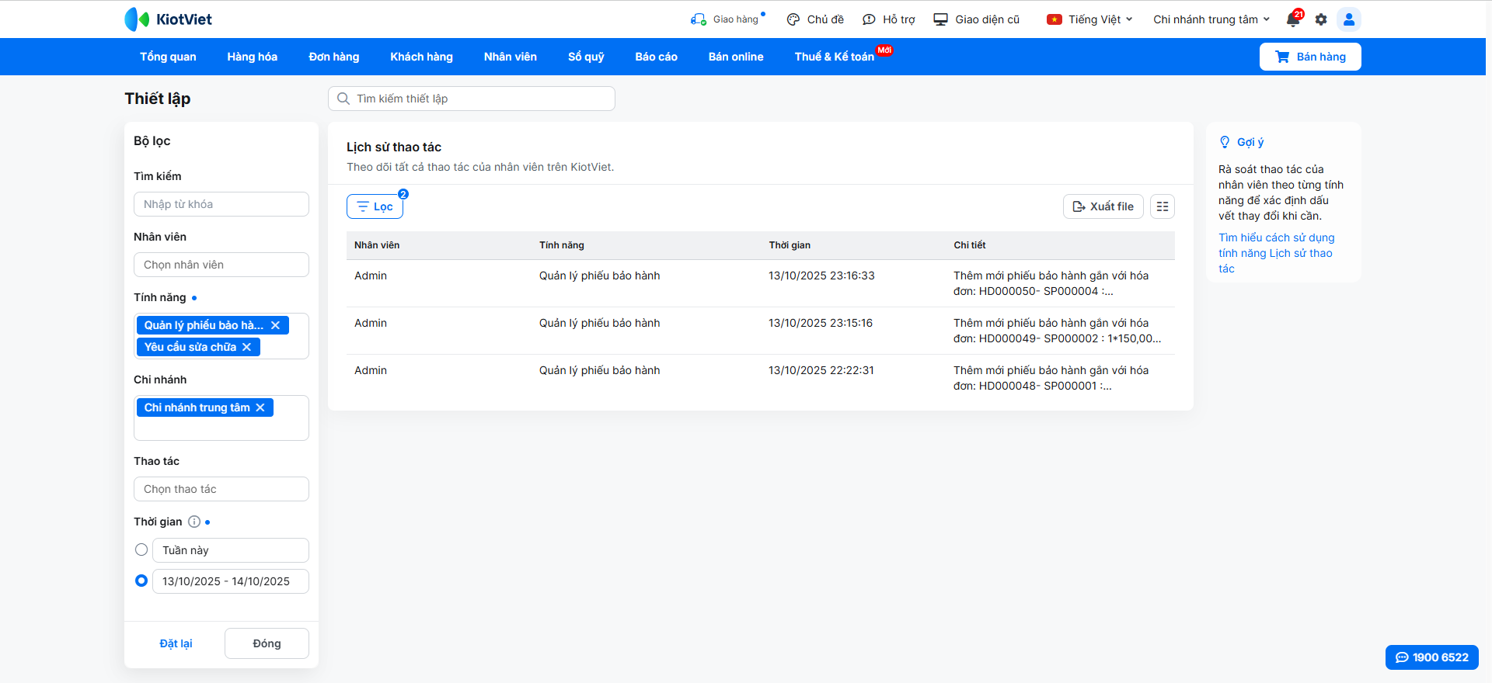Open the column display options icon
The image size is (1492, 683).
pos(1163,206)
